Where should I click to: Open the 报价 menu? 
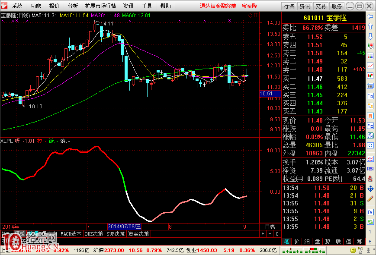coord(54,6)
